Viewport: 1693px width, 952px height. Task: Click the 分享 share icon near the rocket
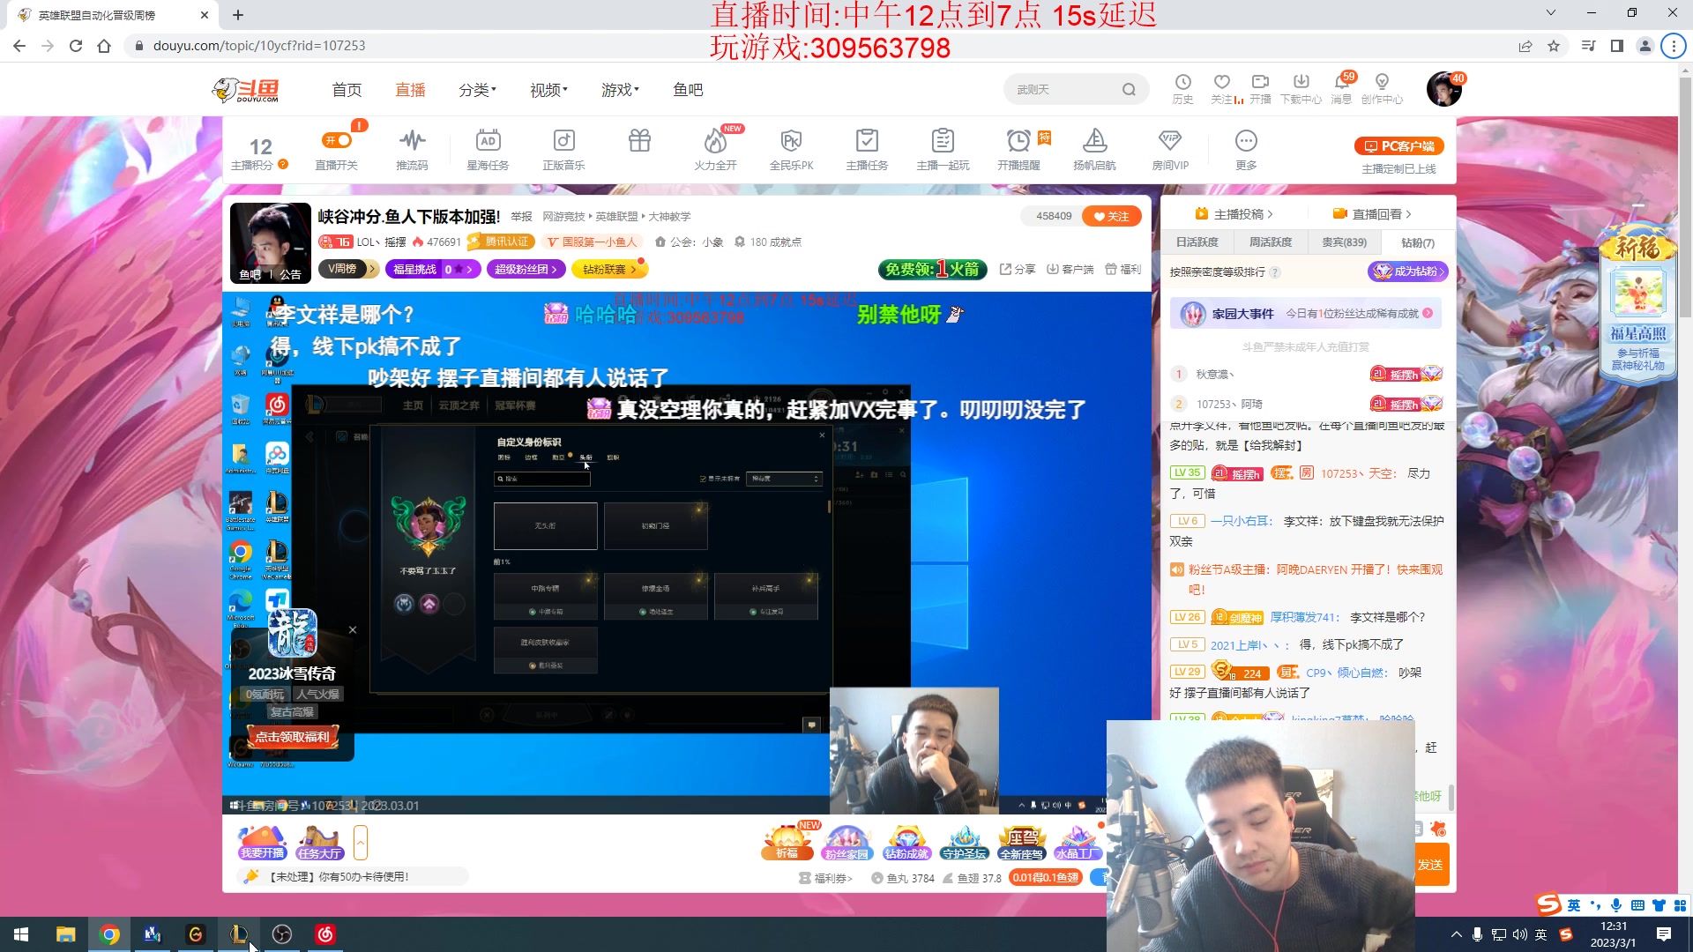click(1017, 269)
